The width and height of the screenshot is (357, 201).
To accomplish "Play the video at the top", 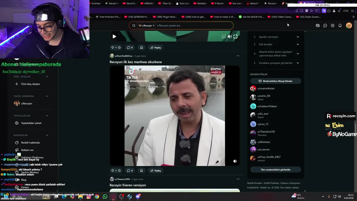I will click(114, 37).
